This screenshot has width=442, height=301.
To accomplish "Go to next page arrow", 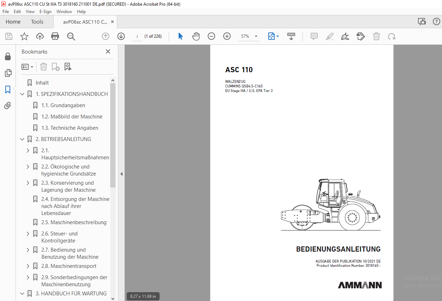I will coord(121,36).
